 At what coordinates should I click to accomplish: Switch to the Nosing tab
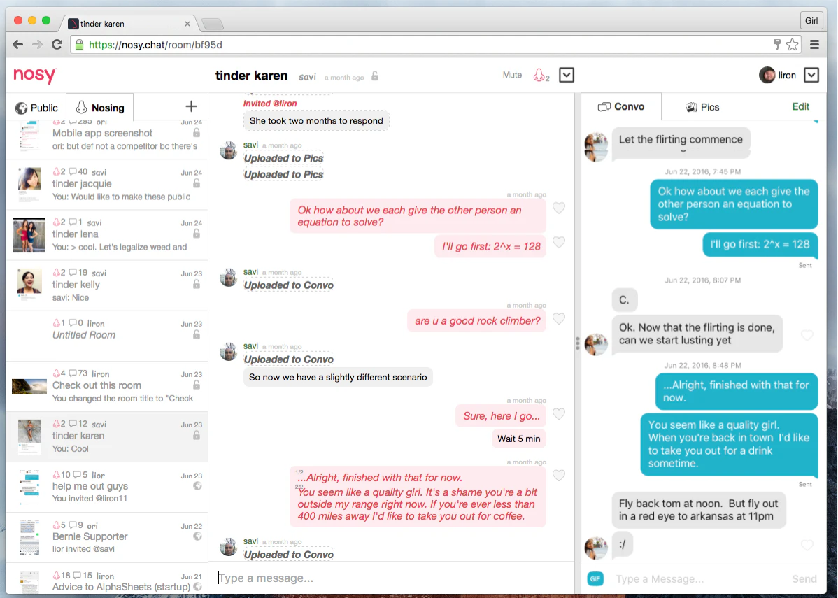100,108
